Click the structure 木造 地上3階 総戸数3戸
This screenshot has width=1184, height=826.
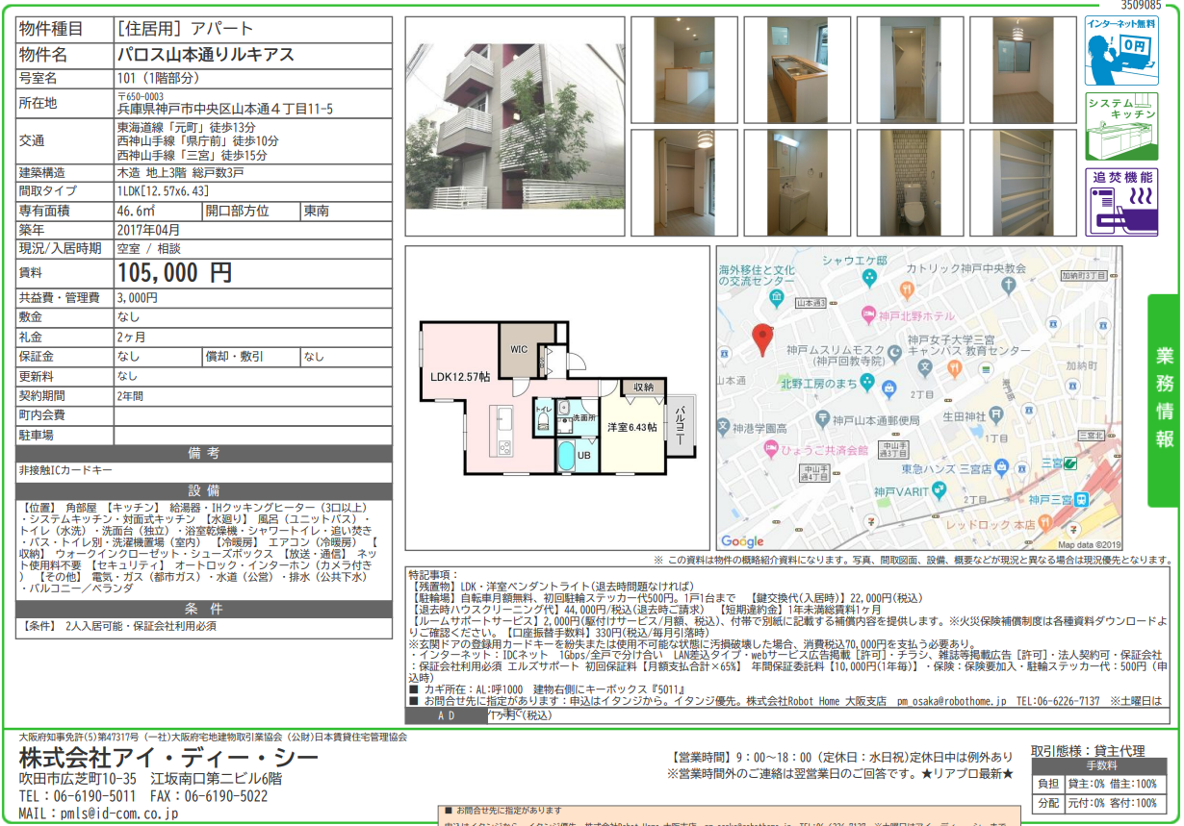[x=180, y=172]
